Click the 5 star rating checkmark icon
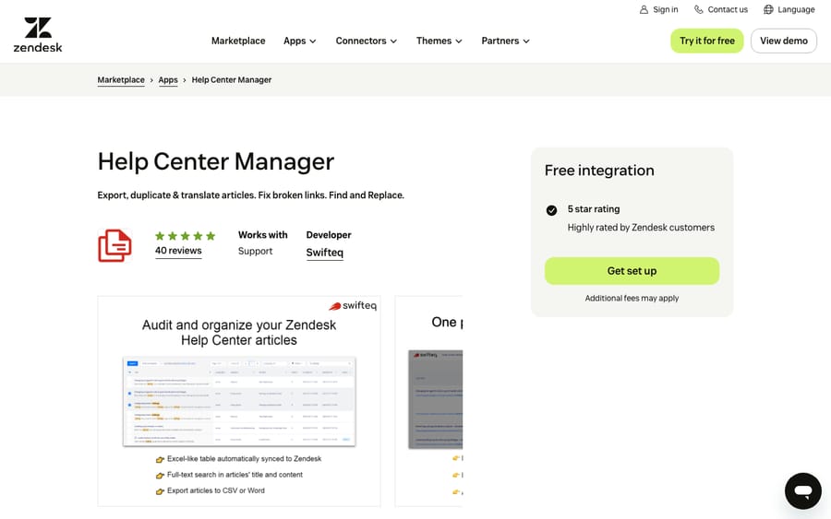 tap(551, 210)
